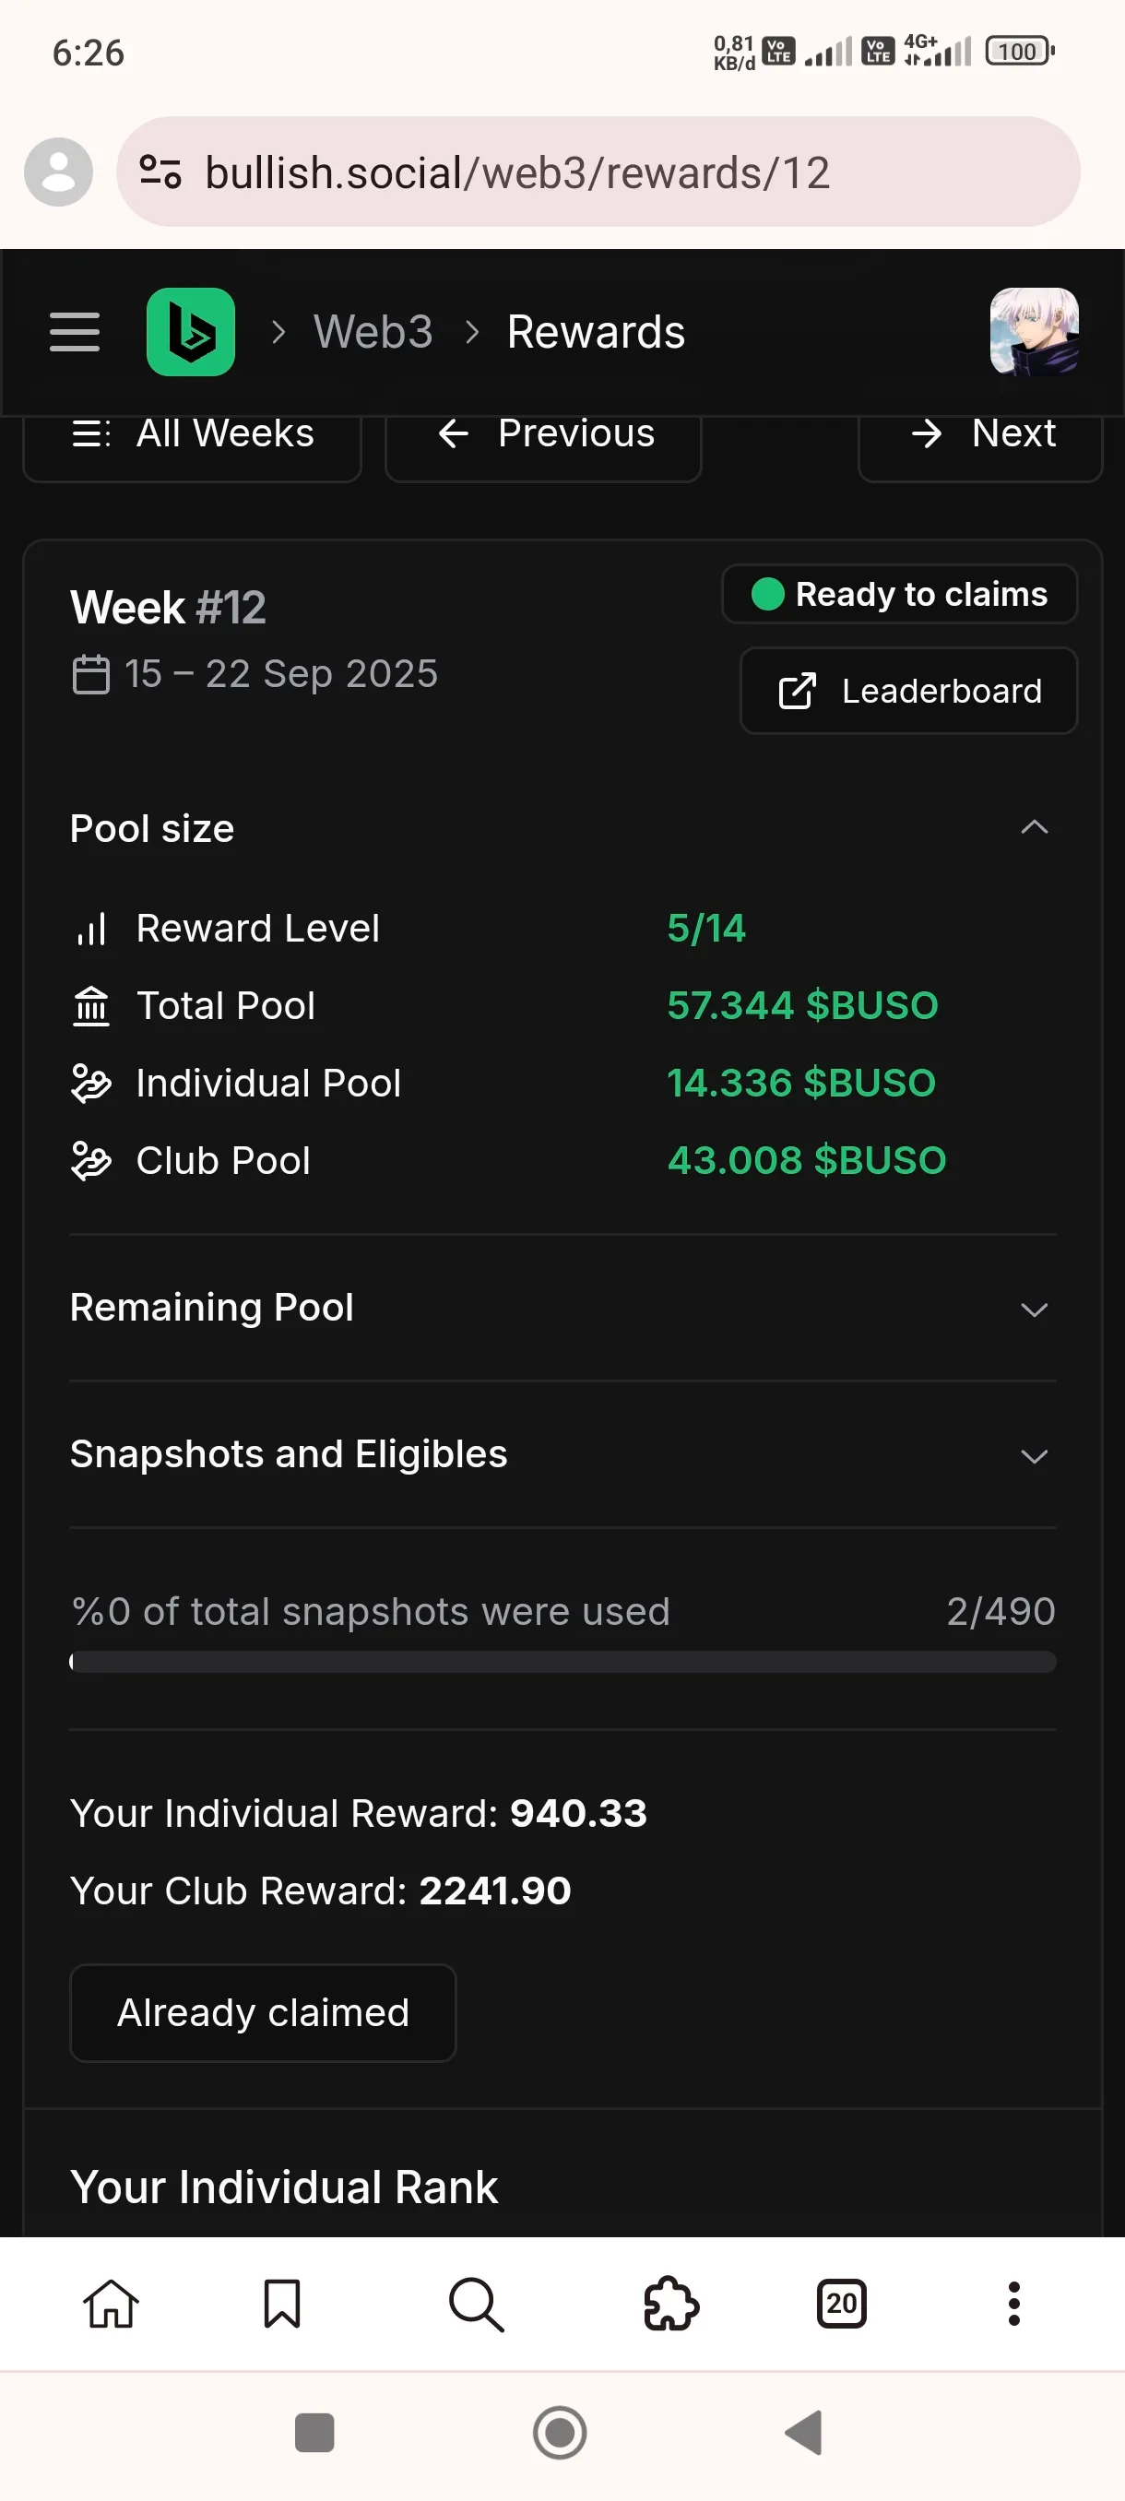Viewport: 1125px width, 2501px height.
Task: Go to browser home page
Action: pyautogui.click(x=112, y=2304)
